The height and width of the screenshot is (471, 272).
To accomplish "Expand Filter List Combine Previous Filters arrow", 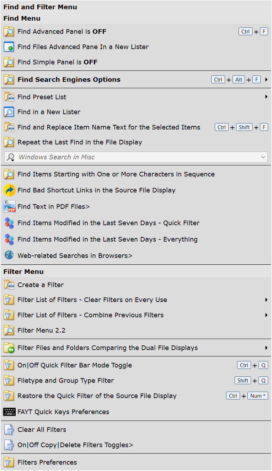I will [266, 315].
